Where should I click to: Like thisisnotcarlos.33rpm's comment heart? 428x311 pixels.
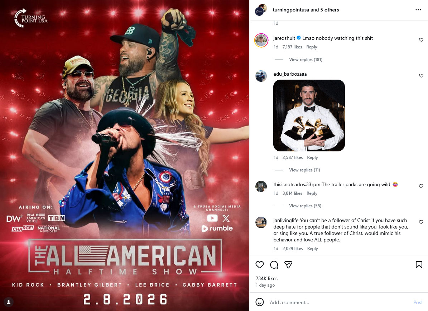tap(421, 186)
